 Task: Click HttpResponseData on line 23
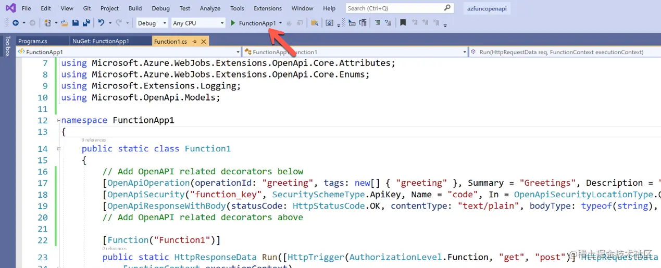click(215, 257)
